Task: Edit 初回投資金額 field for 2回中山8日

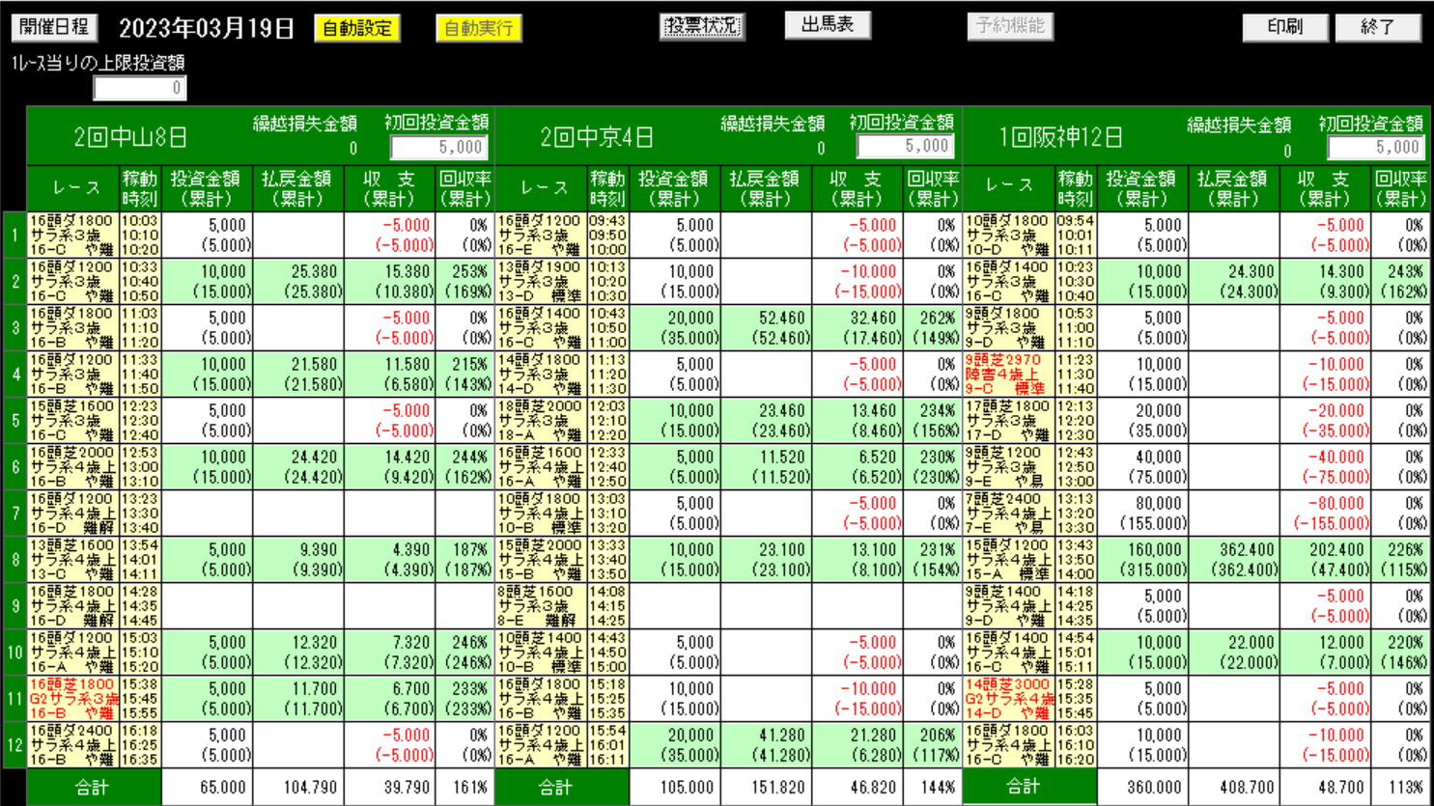Action: click(x=438, y=148)
